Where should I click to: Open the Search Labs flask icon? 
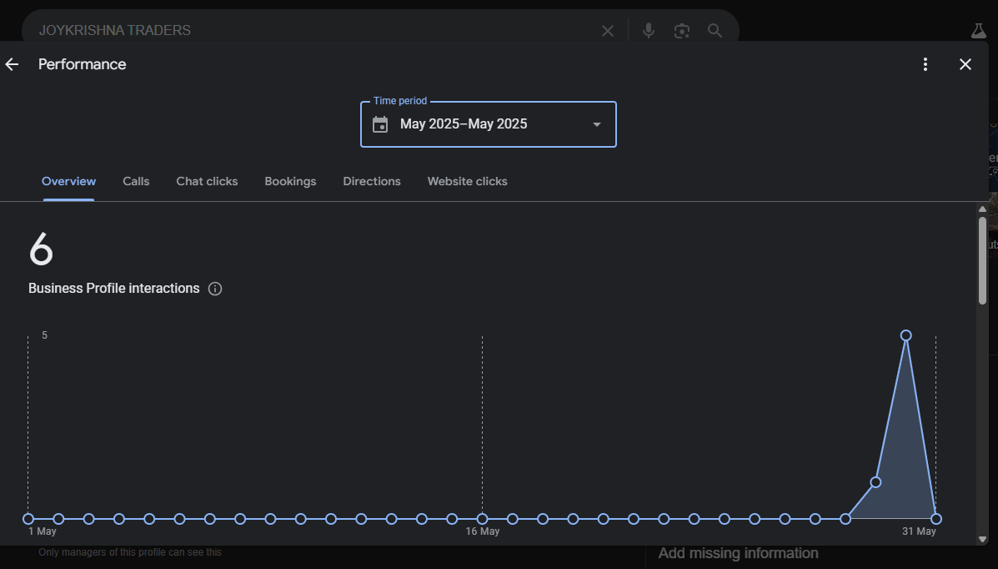(x=978, y=31)
